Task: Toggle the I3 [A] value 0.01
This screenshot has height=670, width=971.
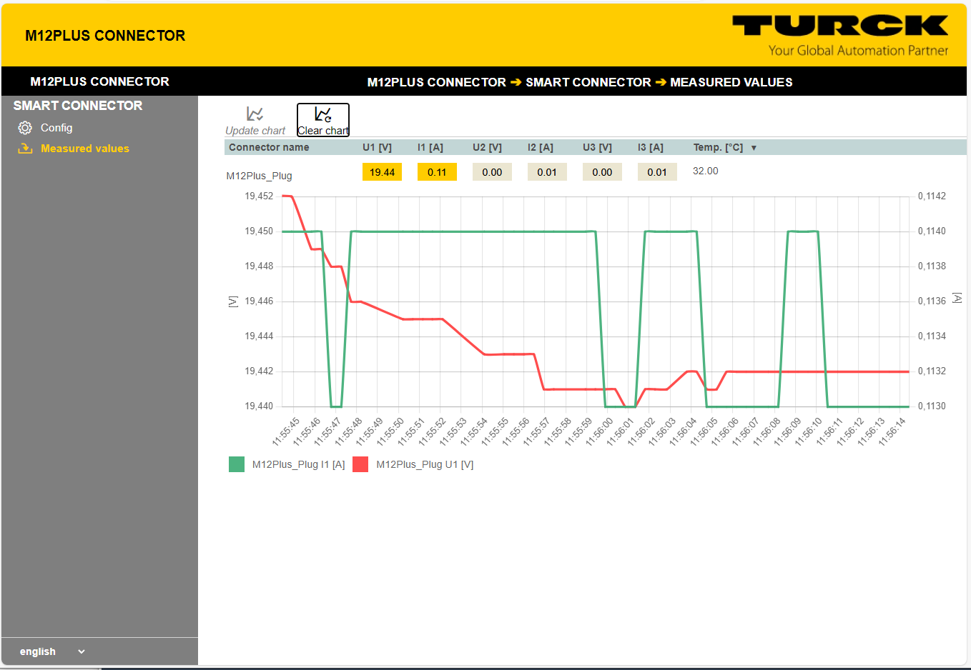Action: (657, 172)
